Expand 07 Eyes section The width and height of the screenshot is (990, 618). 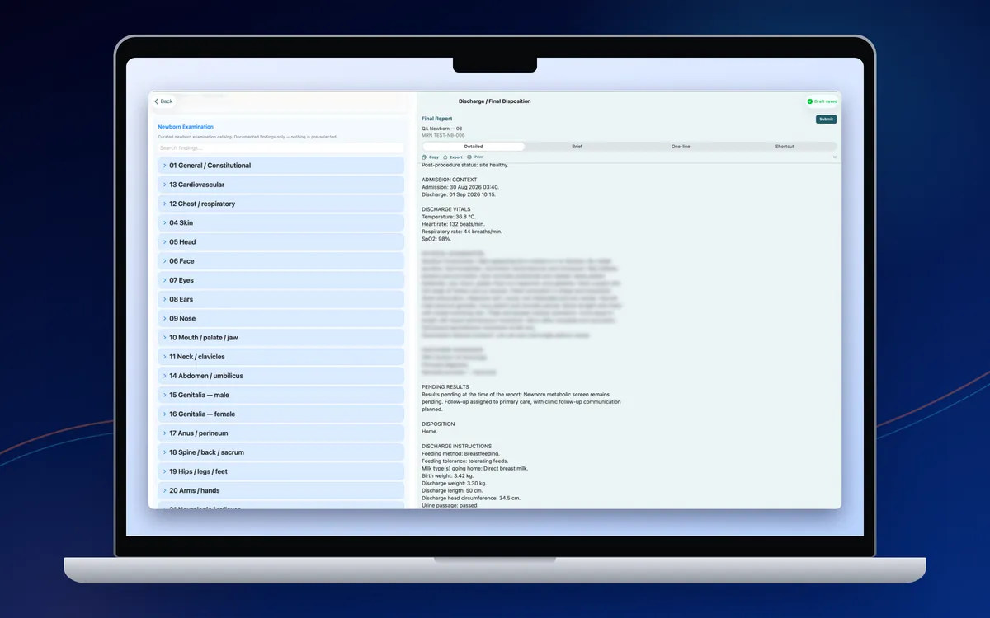(x=280, y=280)
